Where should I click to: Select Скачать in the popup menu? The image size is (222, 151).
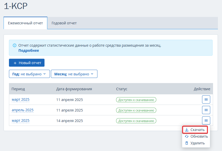[x=195, y=130]
